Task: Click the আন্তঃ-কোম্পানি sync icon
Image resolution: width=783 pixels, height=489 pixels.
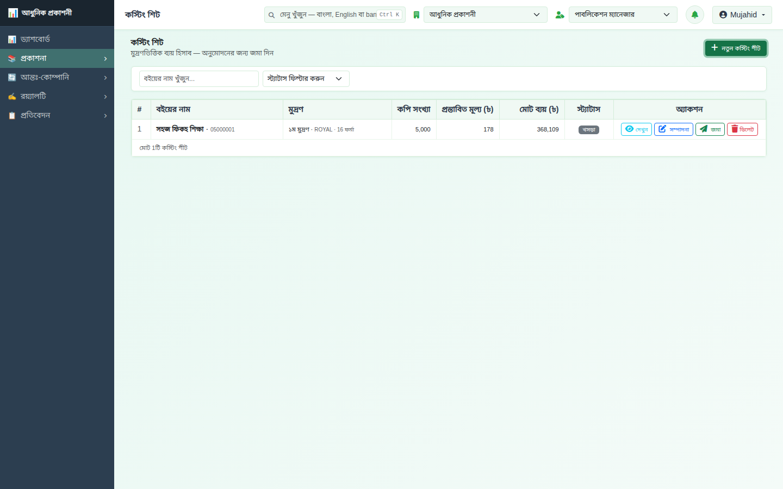Action: click(12, 78)
